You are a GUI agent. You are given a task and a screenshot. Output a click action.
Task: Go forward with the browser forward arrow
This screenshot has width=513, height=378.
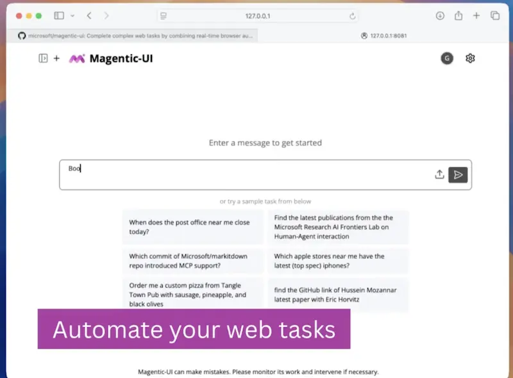coord(106,15)
